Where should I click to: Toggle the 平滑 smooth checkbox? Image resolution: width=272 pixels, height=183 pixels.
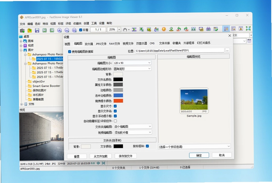point(80,30)
